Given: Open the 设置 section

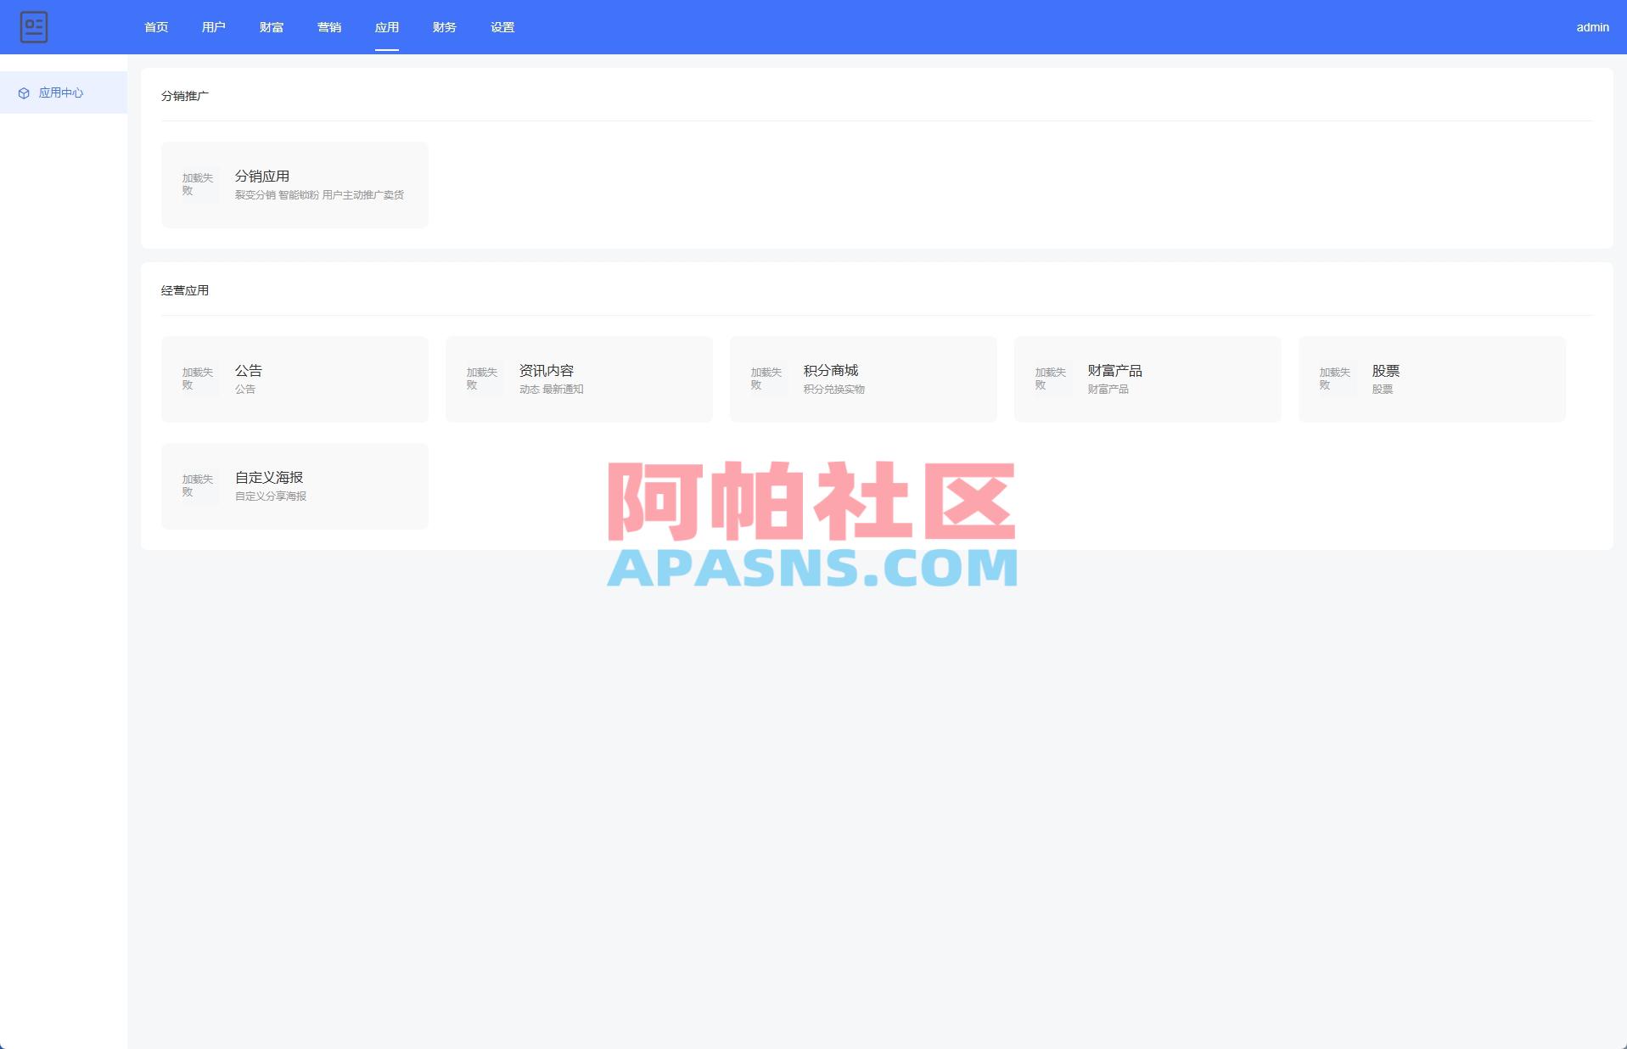Looking at the screenshot, I should click(502, 27).
